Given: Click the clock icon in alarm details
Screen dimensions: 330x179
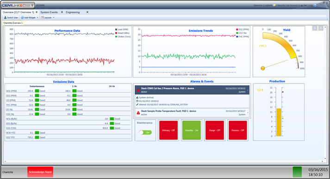Looking at the screenshot, I should [x=137, y=101].
